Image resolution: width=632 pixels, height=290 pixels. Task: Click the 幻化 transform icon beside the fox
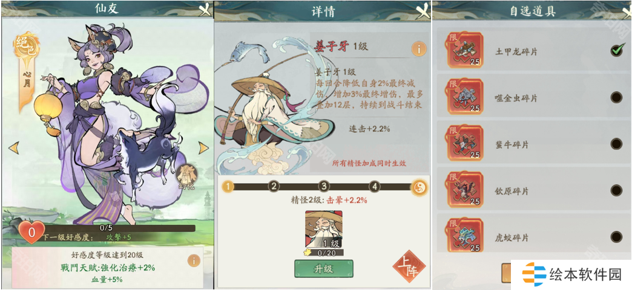pyautogui.click(x=186, y=176)
